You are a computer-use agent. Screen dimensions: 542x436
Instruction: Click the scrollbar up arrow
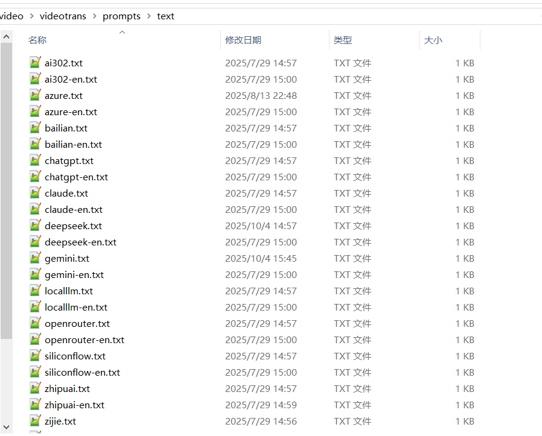pyautogui.click(x=6, y=37)
